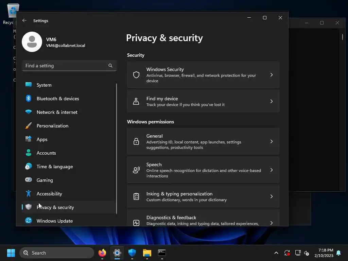
Task: Expand Windows Security with its chevron
Action: [272, 75]
